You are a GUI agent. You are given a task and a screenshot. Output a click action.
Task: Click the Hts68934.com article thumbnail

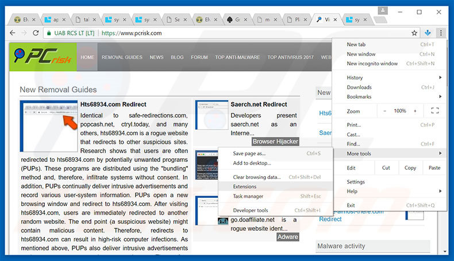click(49, 126)
